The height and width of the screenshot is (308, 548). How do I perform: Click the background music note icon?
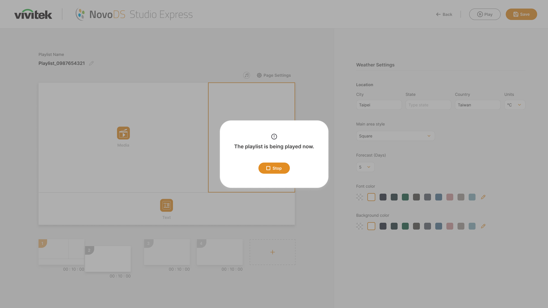pyautogui.click(x=247, y=75)
